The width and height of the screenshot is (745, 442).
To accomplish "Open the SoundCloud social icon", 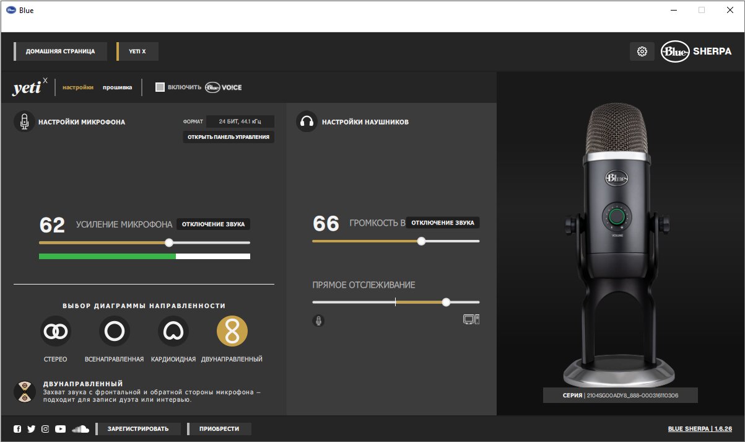I will point(81,429).
